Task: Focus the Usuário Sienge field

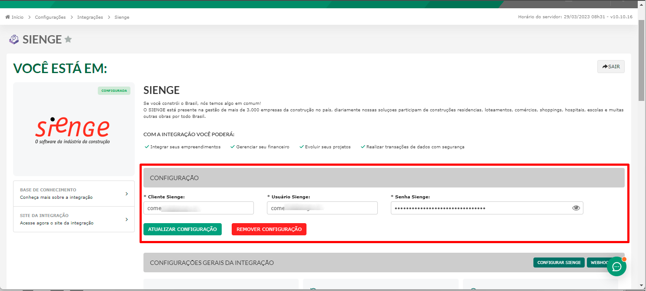Action: (322, 208)
